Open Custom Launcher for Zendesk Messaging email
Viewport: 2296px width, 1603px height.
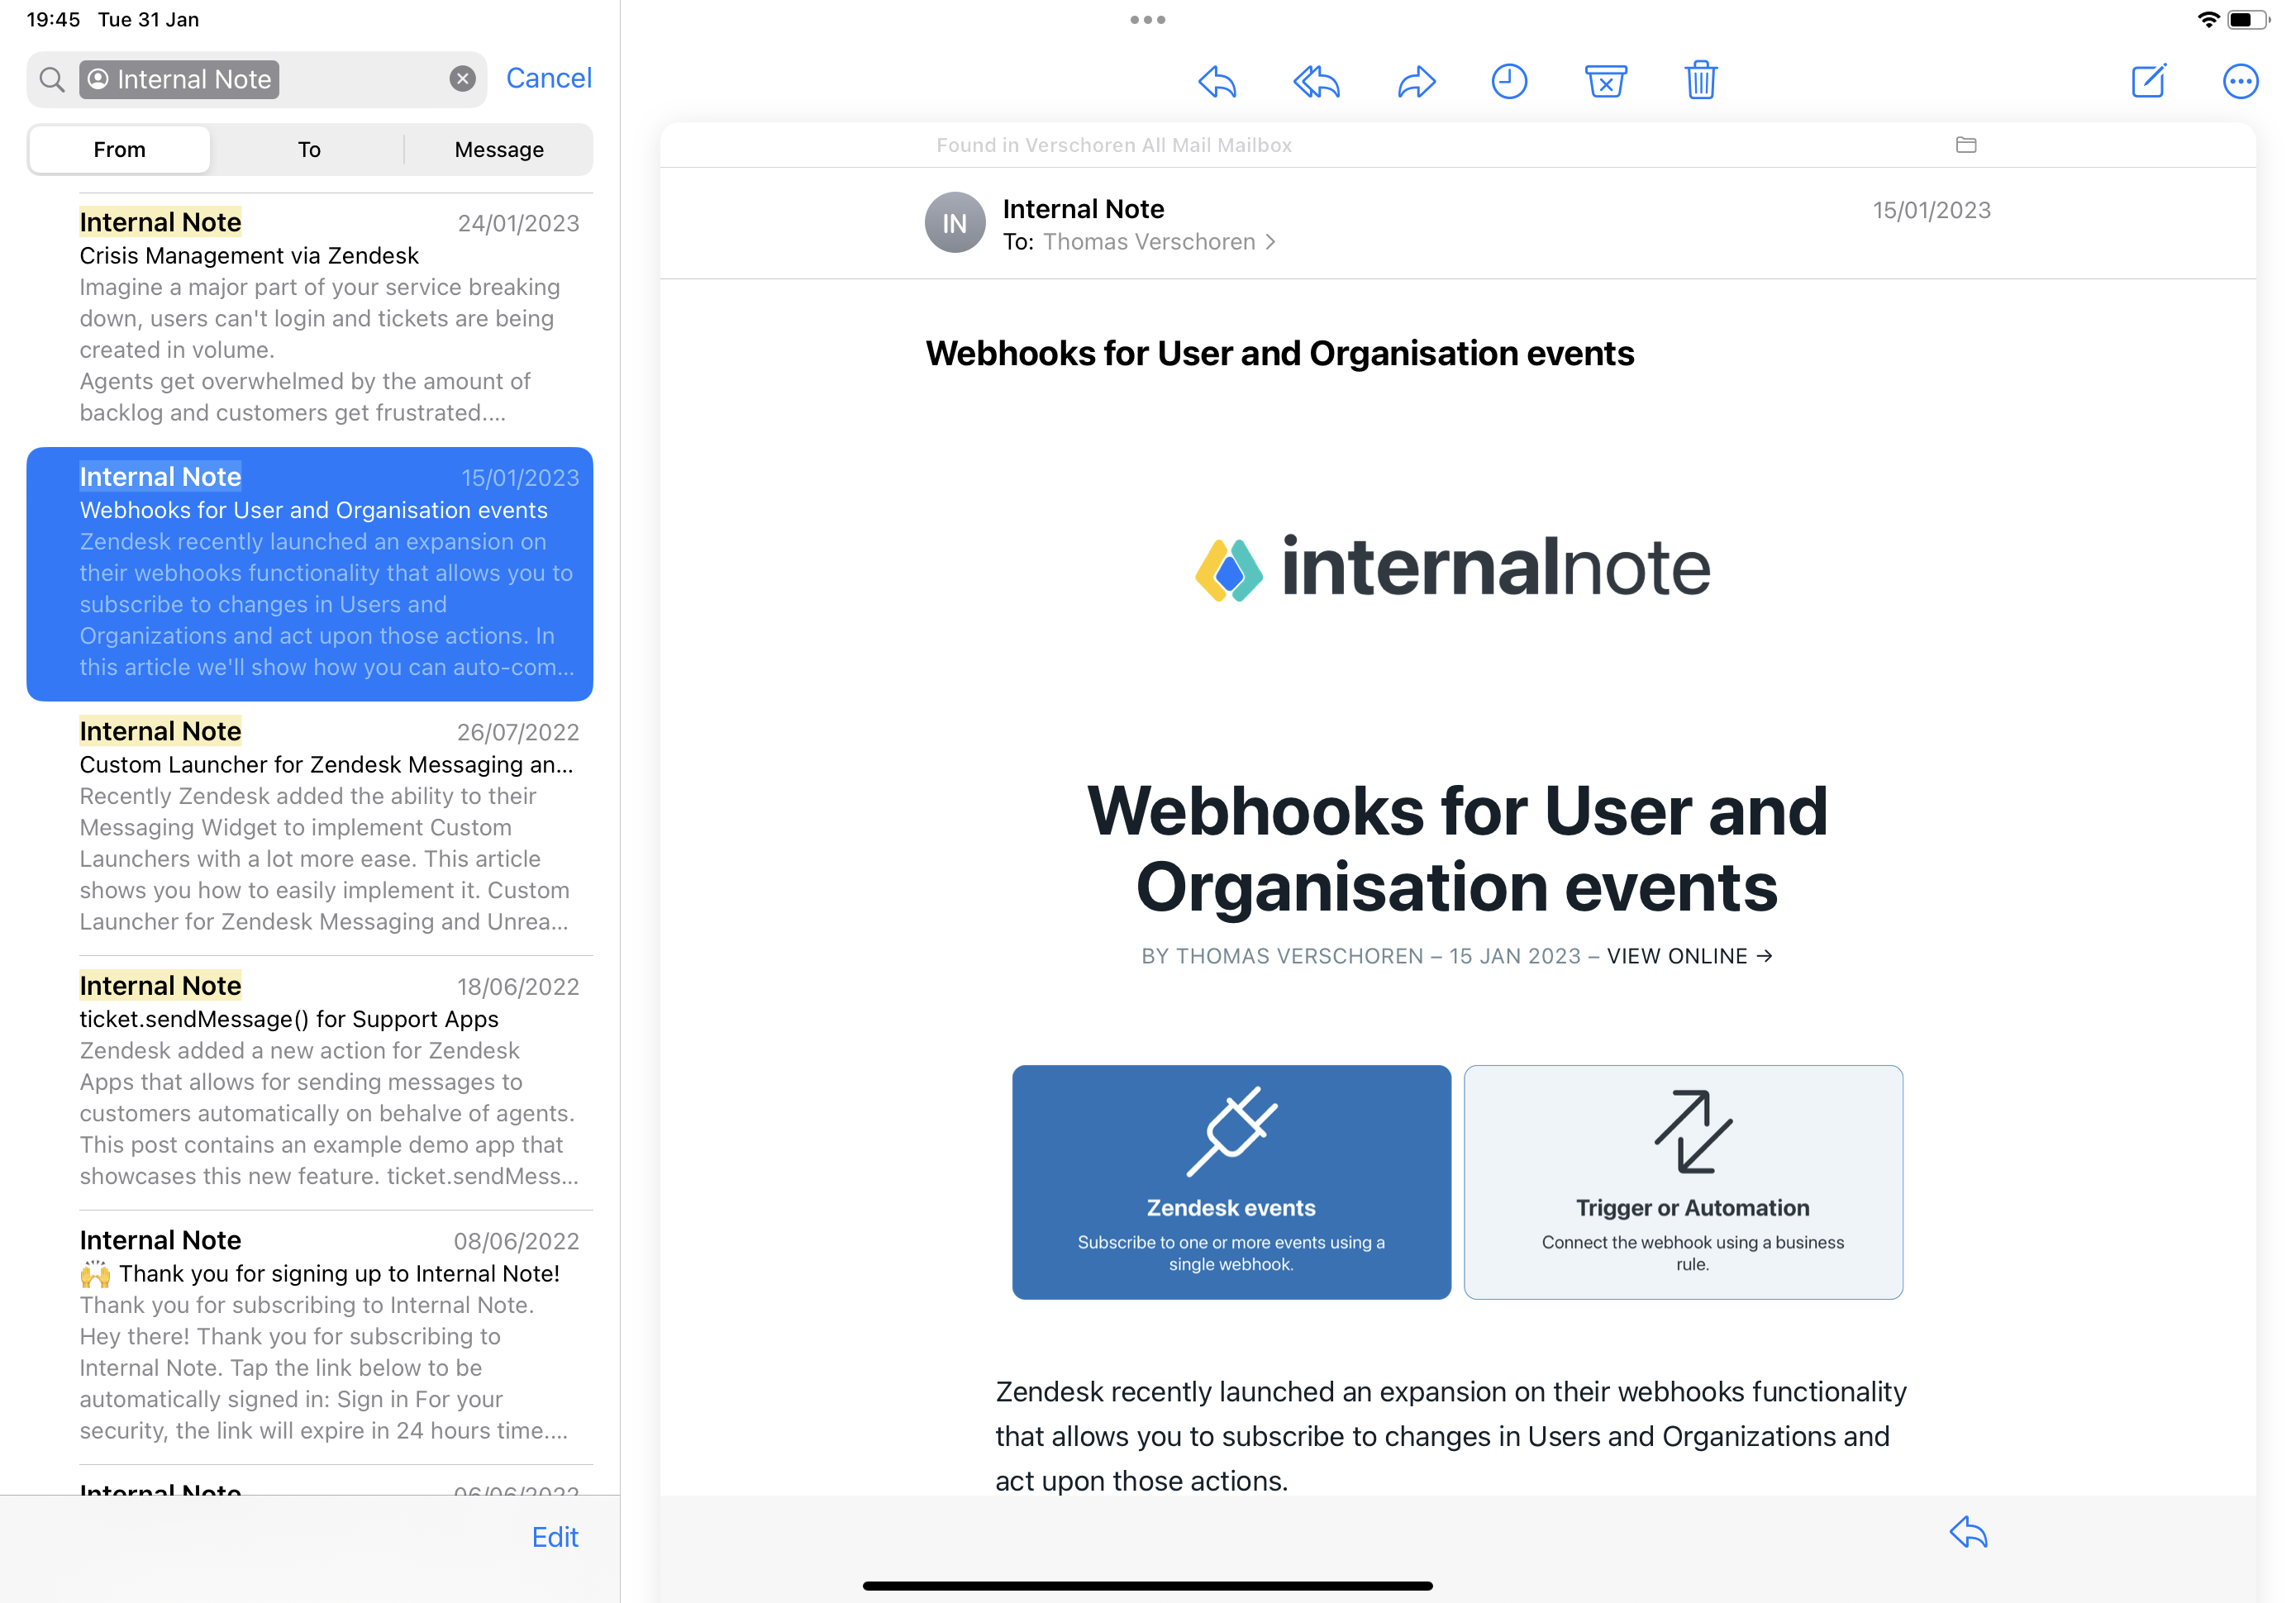(310, 828)
